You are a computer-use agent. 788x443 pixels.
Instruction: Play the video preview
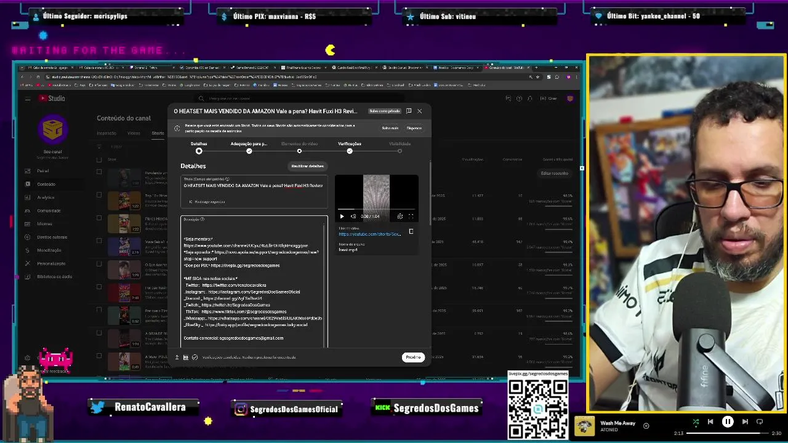coord(342,217)
